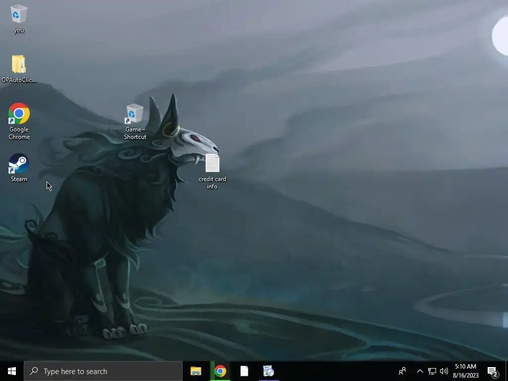The width and height of the screenshot is (508, 381).
Task: Open the Windows Start menu
Action: 12,371
